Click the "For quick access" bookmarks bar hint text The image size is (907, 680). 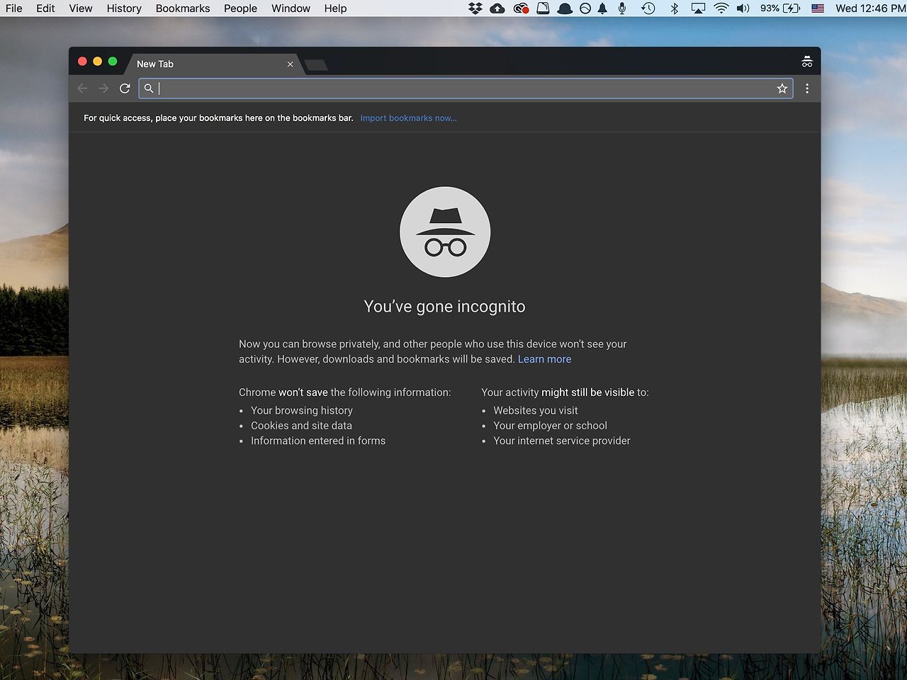218,118
